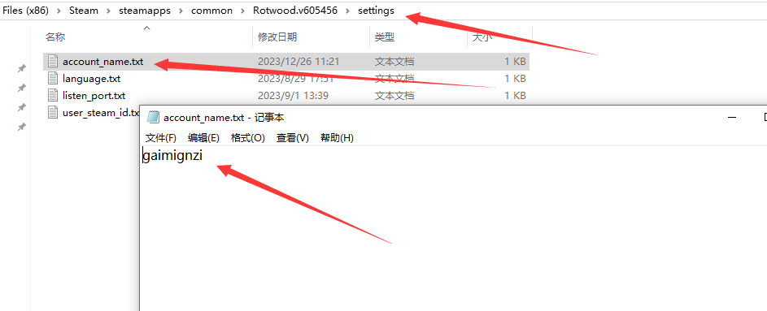This screenshot has height=311, width=767.
Task: Navigate to steamapps in address bar
Action: [145, 11]
